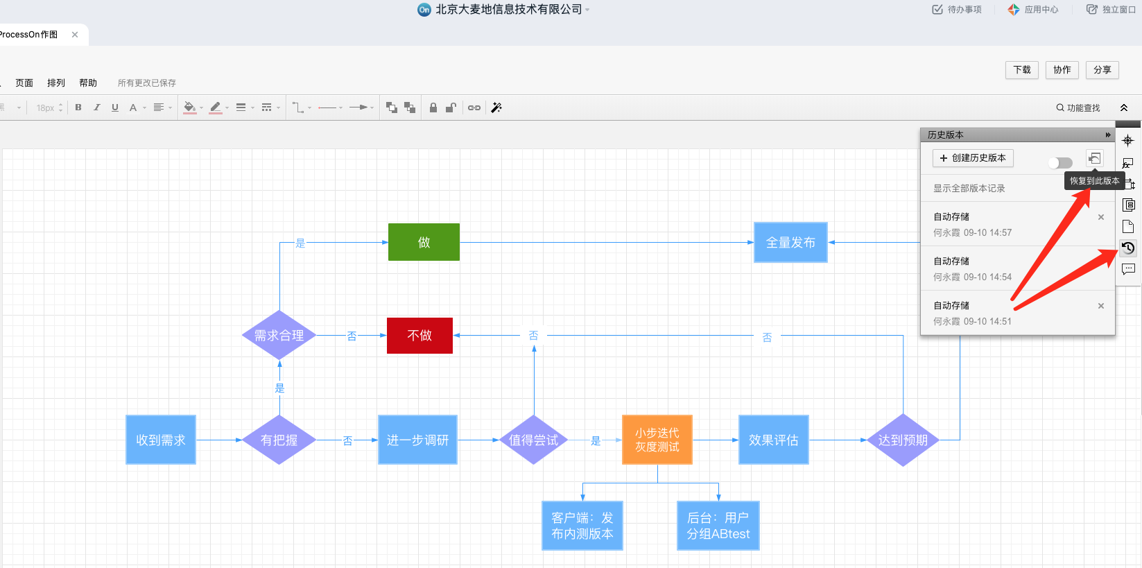Close the ProcessOn作图 tab

pyautogui.click(x=75, y=35)
